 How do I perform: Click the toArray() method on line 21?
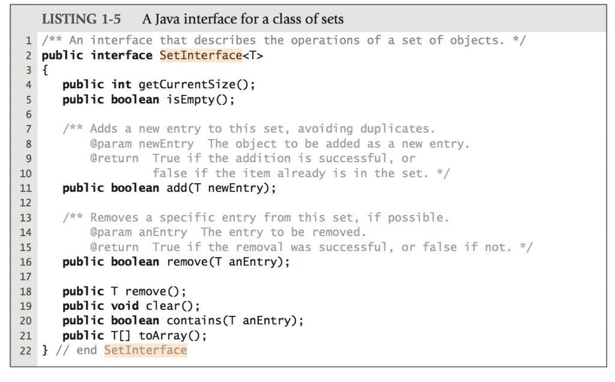[172, 336]
